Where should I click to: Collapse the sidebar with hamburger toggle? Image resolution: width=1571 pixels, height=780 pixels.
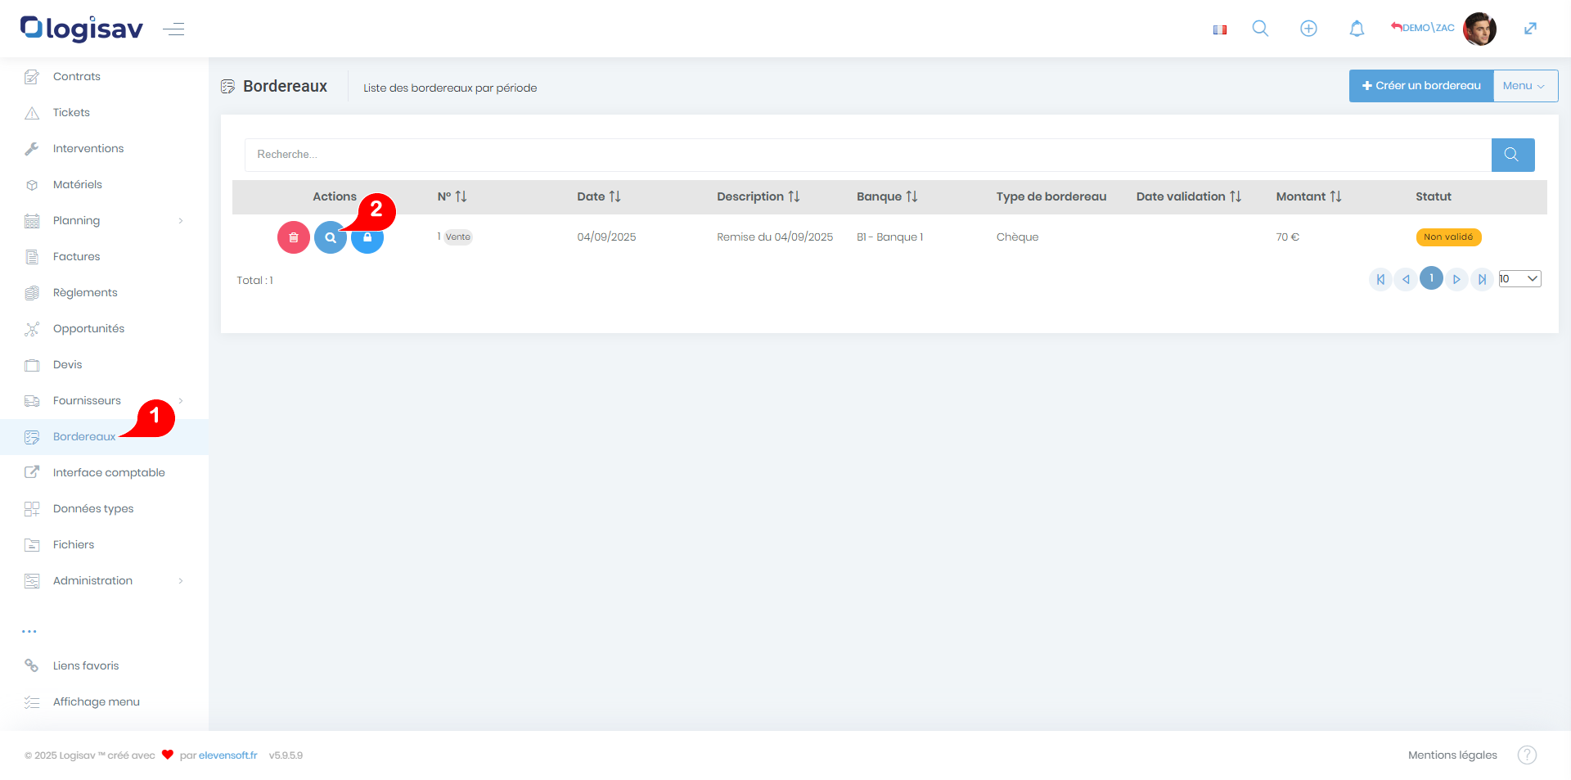173,29
